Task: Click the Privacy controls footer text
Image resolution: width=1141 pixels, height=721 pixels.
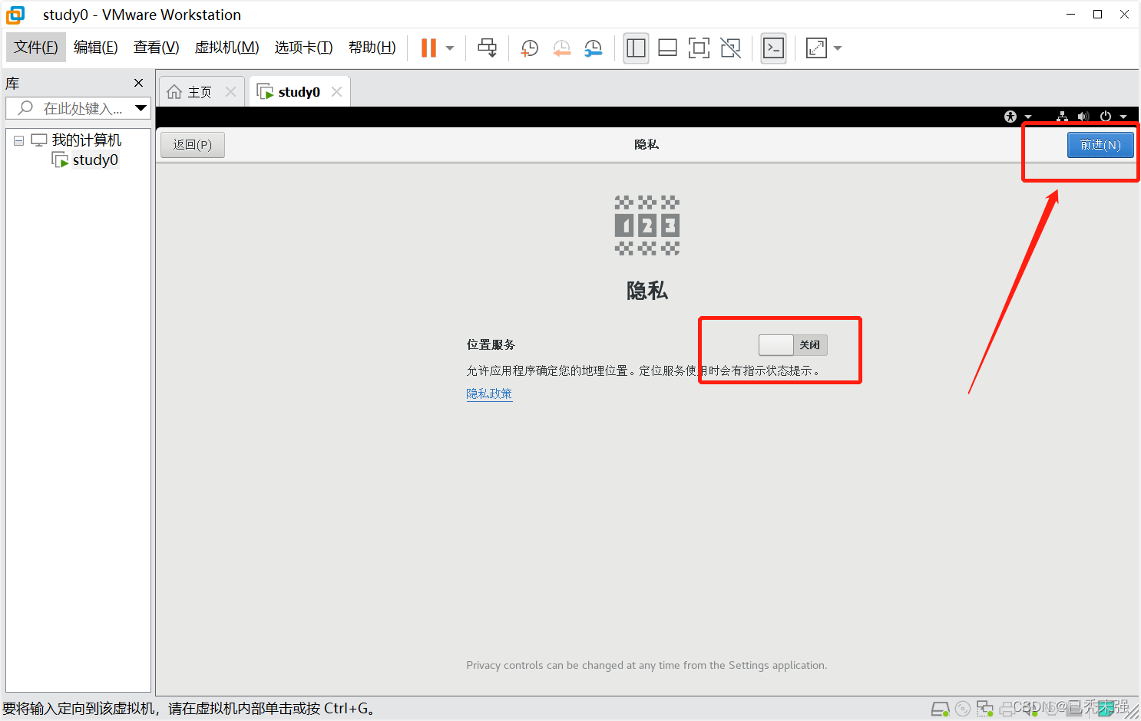Action: [x=647, y=665]
